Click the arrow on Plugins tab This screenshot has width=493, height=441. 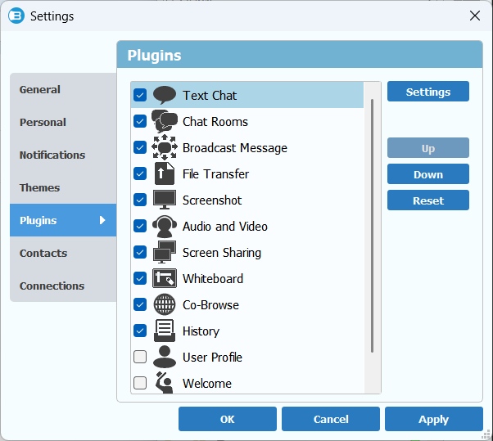(x=102, y=220)
